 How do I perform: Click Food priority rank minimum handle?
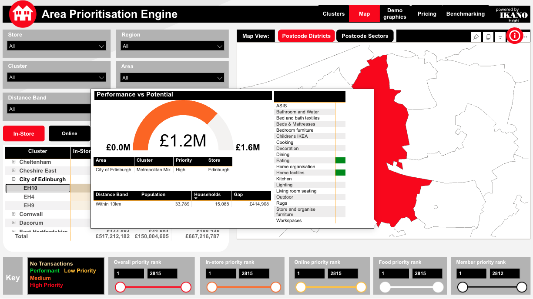tap(385, 287)
